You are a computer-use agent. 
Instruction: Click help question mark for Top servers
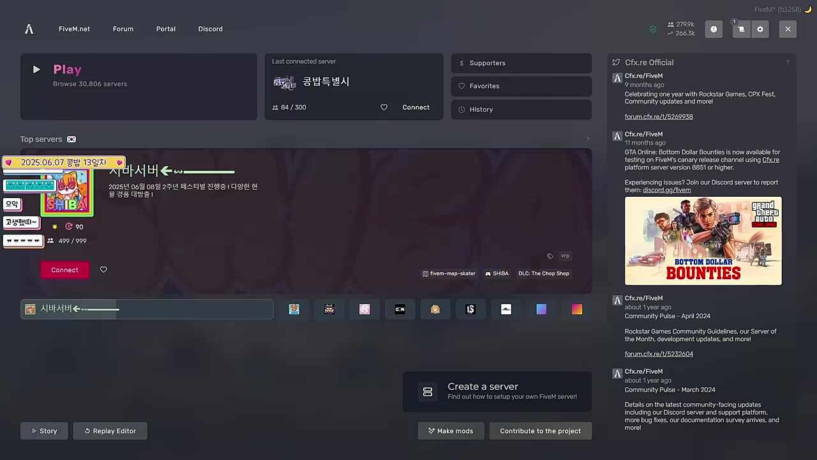coord(588,139)
